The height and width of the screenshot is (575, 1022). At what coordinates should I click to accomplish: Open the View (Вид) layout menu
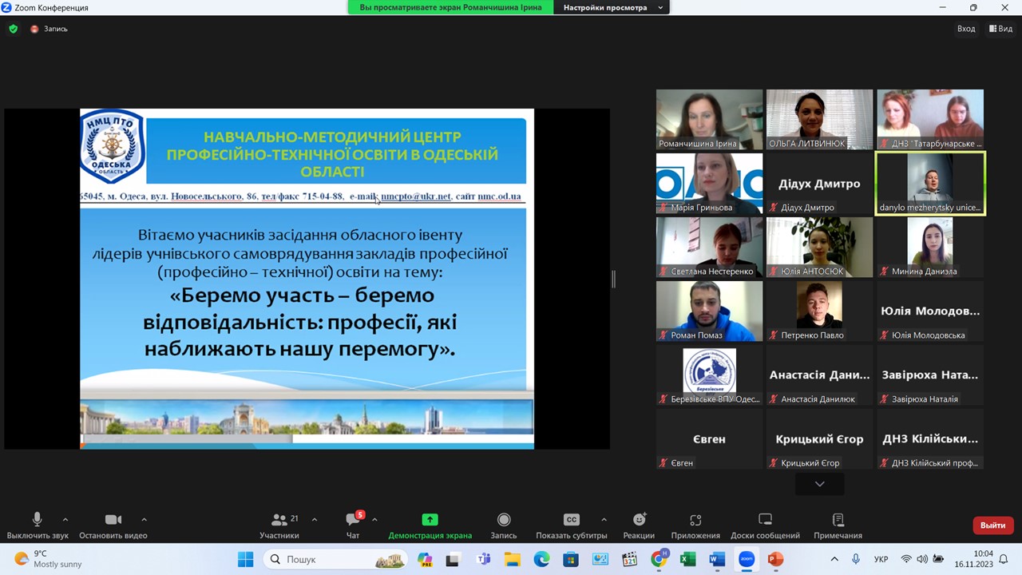[1001, 29]
